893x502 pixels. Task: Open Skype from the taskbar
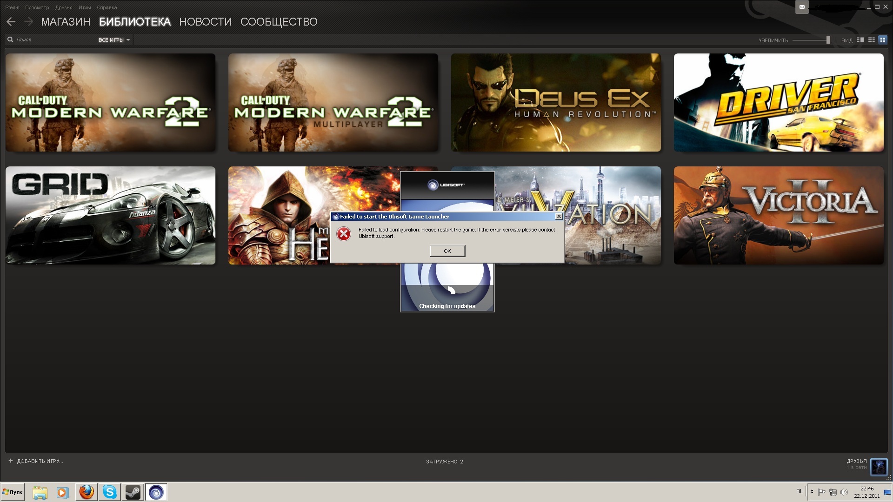(110, 492)
